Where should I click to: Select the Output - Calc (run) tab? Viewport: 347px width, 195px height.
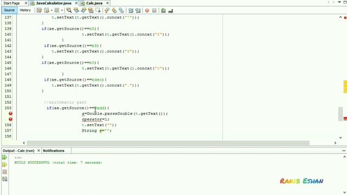18,151
